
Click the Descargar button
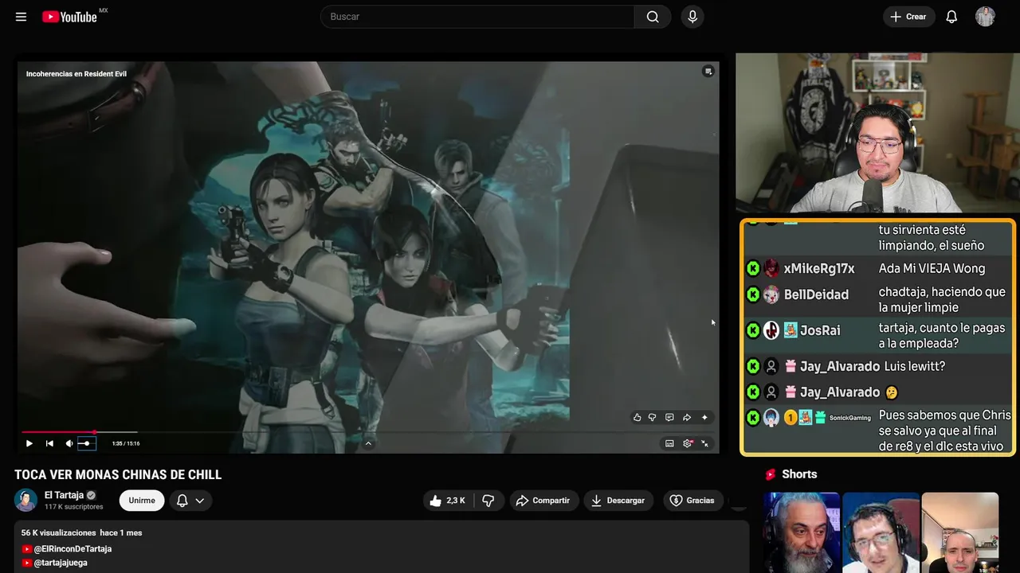[x=618, y=501]
